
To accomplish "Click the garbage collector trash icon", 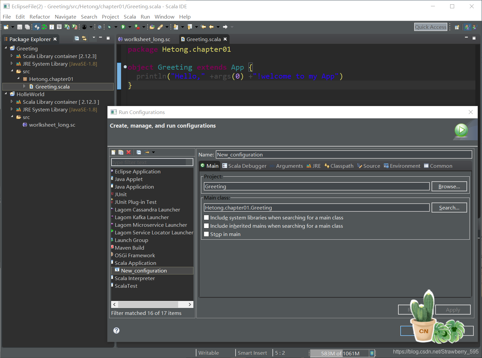I will pyautogui.click(x=372, y=353).
